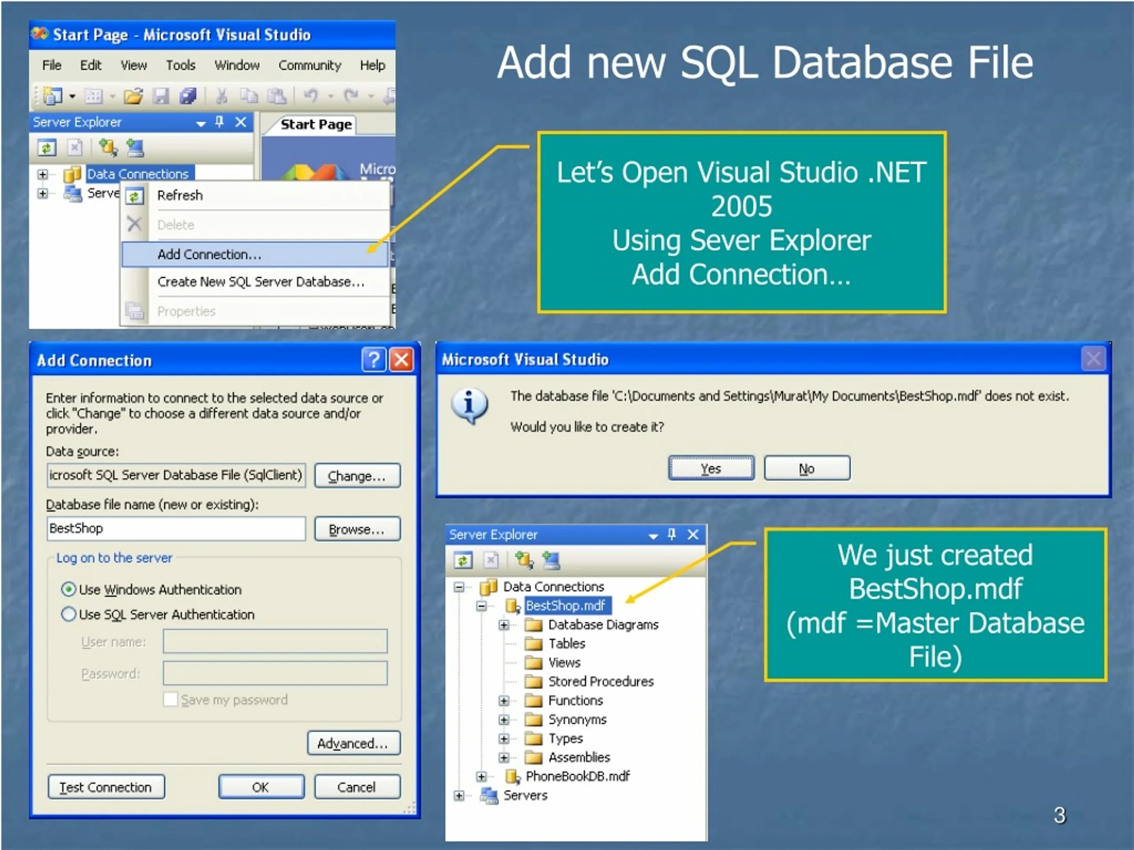1134x850 pixels.
Task: Click the Cut scissors toolbar icon
Action: (x=221, y=96)
